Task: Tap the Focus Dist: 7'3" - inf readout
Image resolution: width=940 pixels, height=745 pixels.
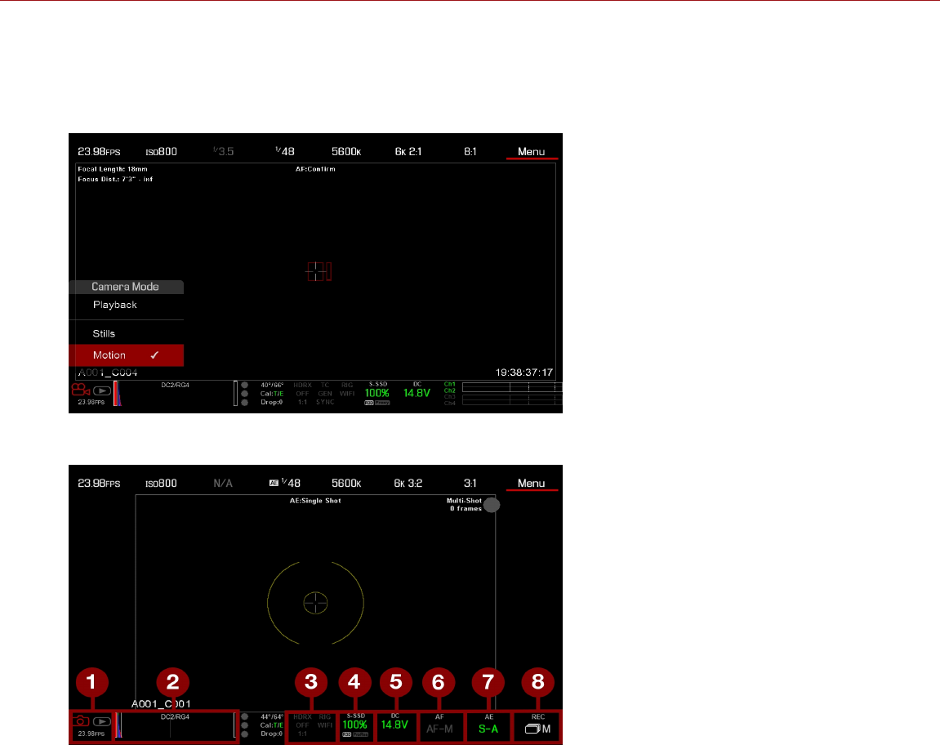Action: (115, 180)
